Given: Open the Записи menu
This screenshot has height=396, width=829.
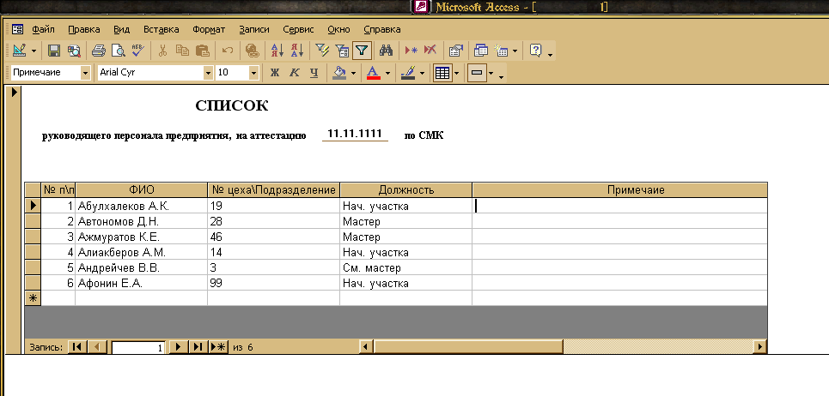Looking at the screenshot, I should click(x=253, y=29).
